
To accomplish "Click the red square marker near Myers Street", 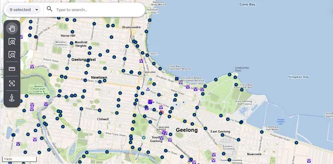I will (x=162, y=112).
